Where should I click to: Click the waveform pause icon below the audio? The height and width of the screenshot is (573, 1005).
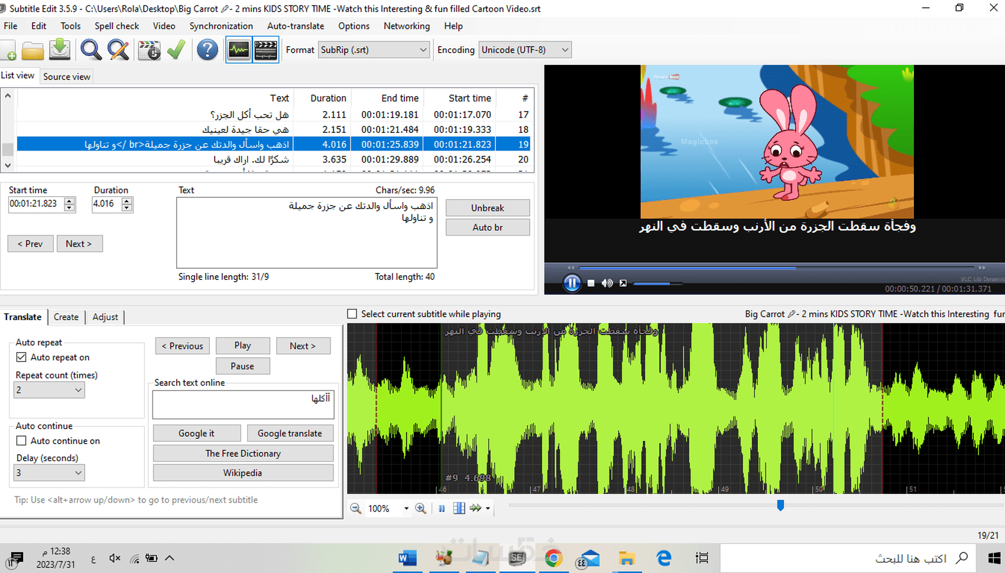click(442, 509)
